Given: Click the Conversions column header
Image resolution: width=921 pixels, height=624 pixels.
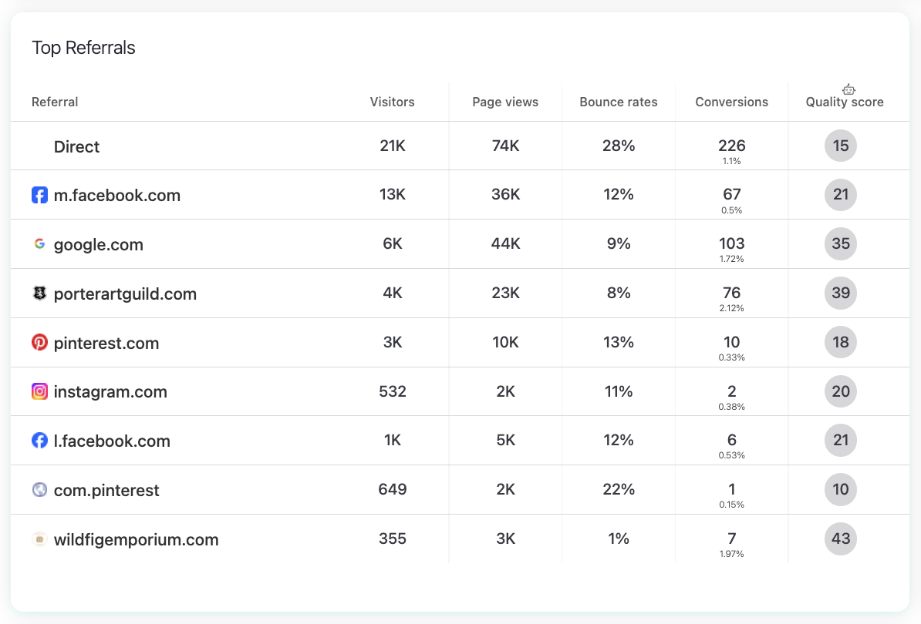Looking at the screenshot, I should point(731,102).
